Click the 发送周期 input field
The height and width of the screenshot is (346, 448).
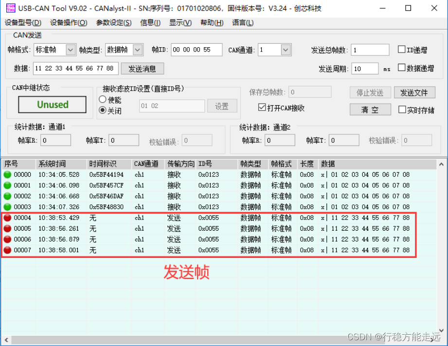(365, 69)
